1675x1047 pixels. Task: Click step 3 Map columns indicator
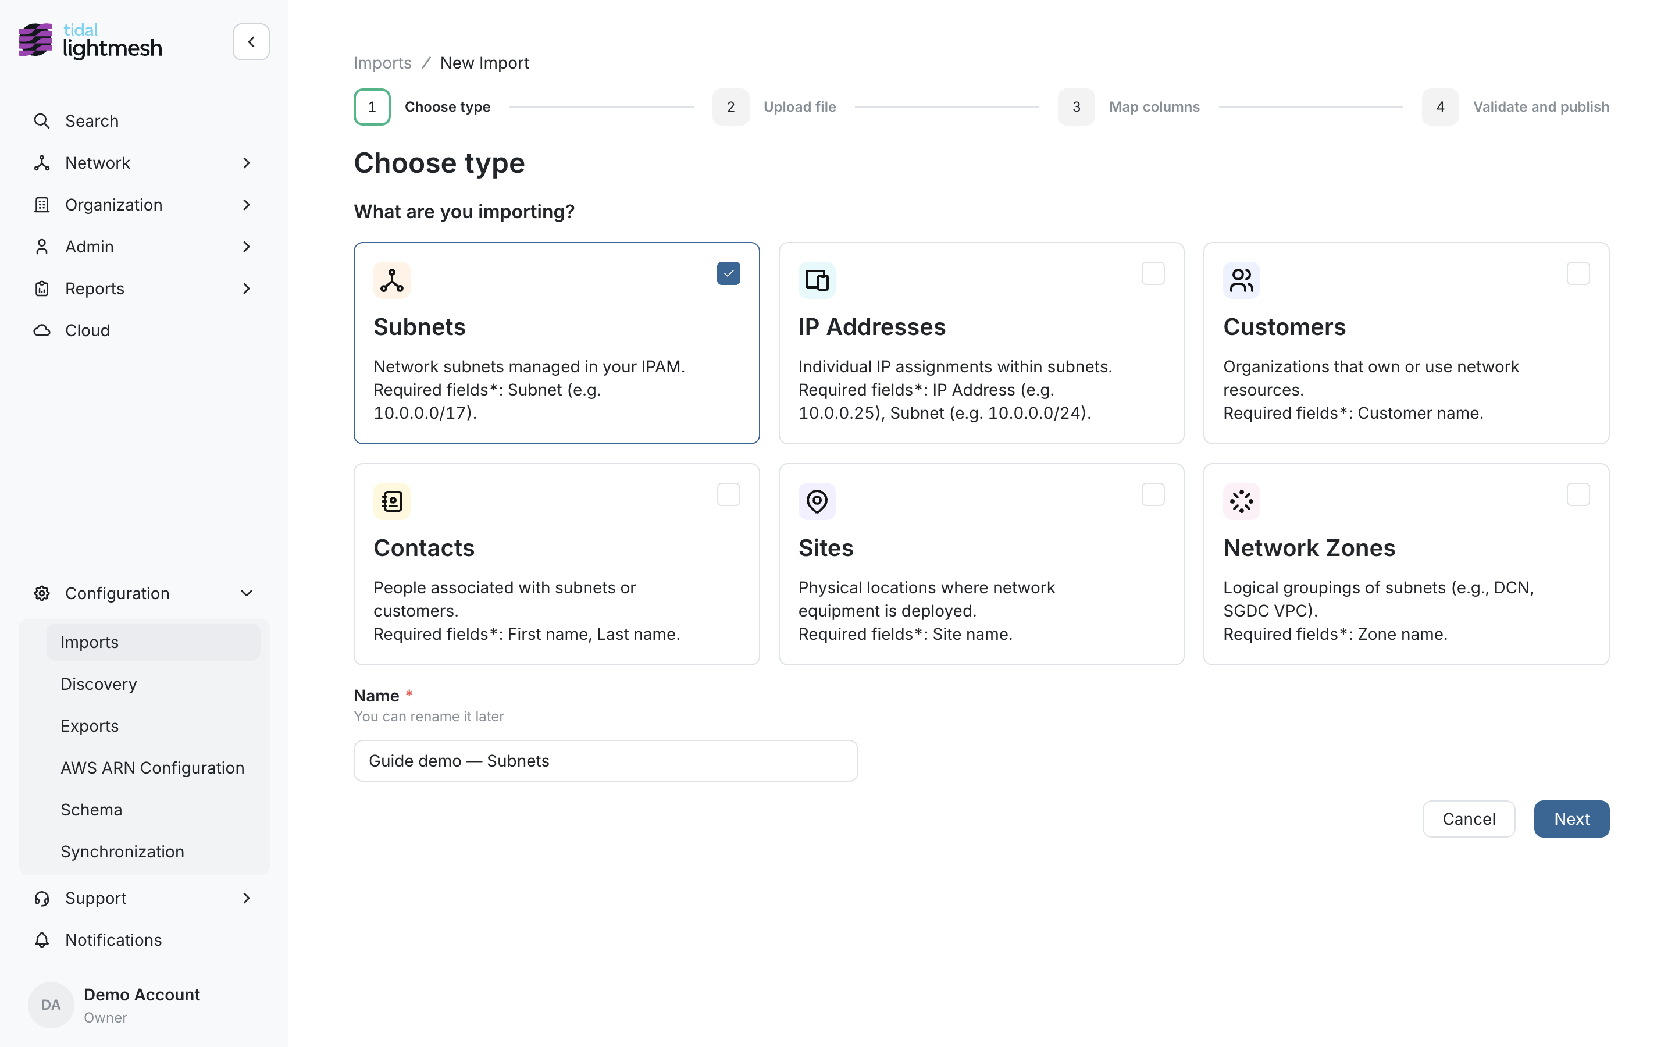tap(1077, 106)
